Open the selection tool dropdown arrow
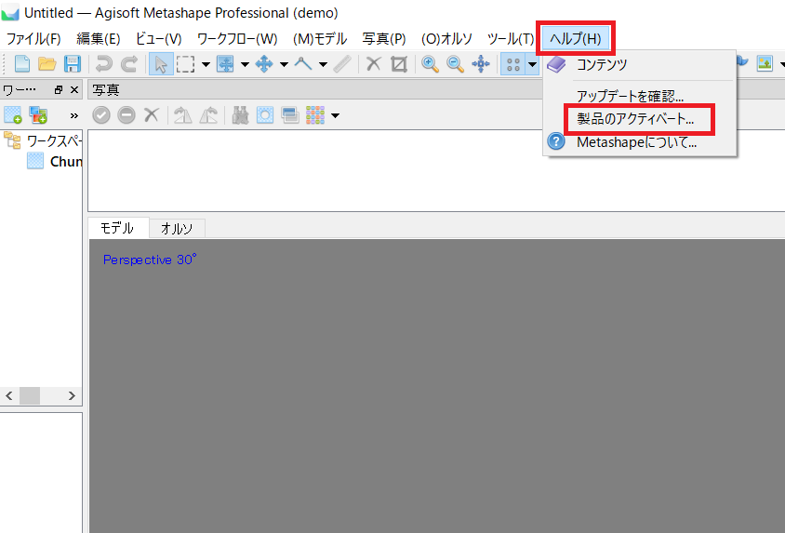The width and height of the screenshot is (785, 533). click(206, 64)
